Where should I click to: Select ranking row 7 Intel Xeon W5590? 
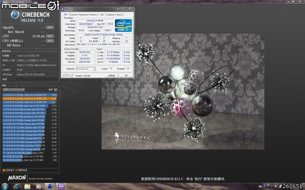30,117
